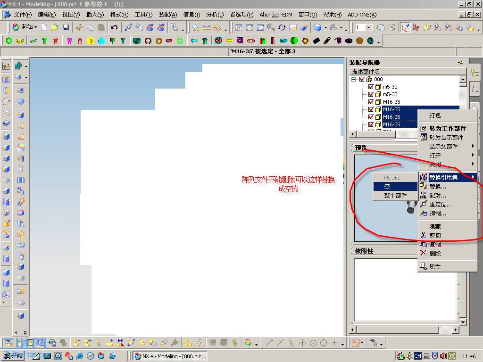This screenshot has height=362, width=483.
Task: Select the circle-with-center-point curve tool in bottom toolbar
Action: [313, 343]
